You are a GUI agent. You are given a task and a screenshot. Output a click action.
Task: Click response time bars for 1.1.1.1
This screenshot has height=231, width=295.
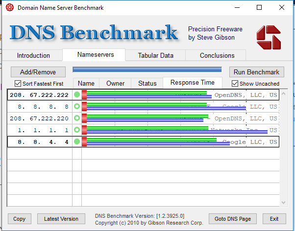[x=174, y=130]
